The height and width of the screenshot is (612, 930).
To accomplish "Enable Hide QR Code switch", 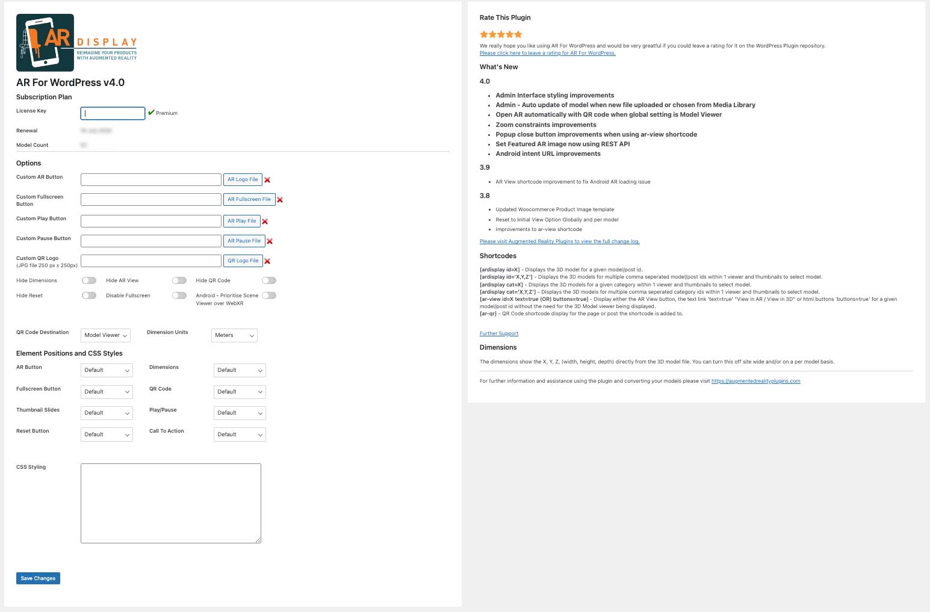I will point(269,280).
